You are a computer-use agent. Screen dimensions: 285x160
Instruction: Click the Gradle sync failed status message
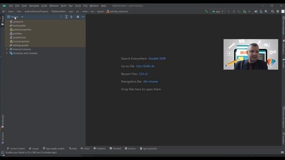[31, 152]
